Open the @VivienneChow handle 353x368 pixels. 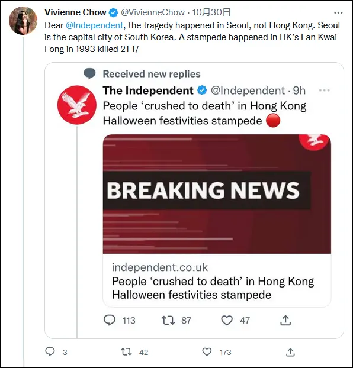153,12
